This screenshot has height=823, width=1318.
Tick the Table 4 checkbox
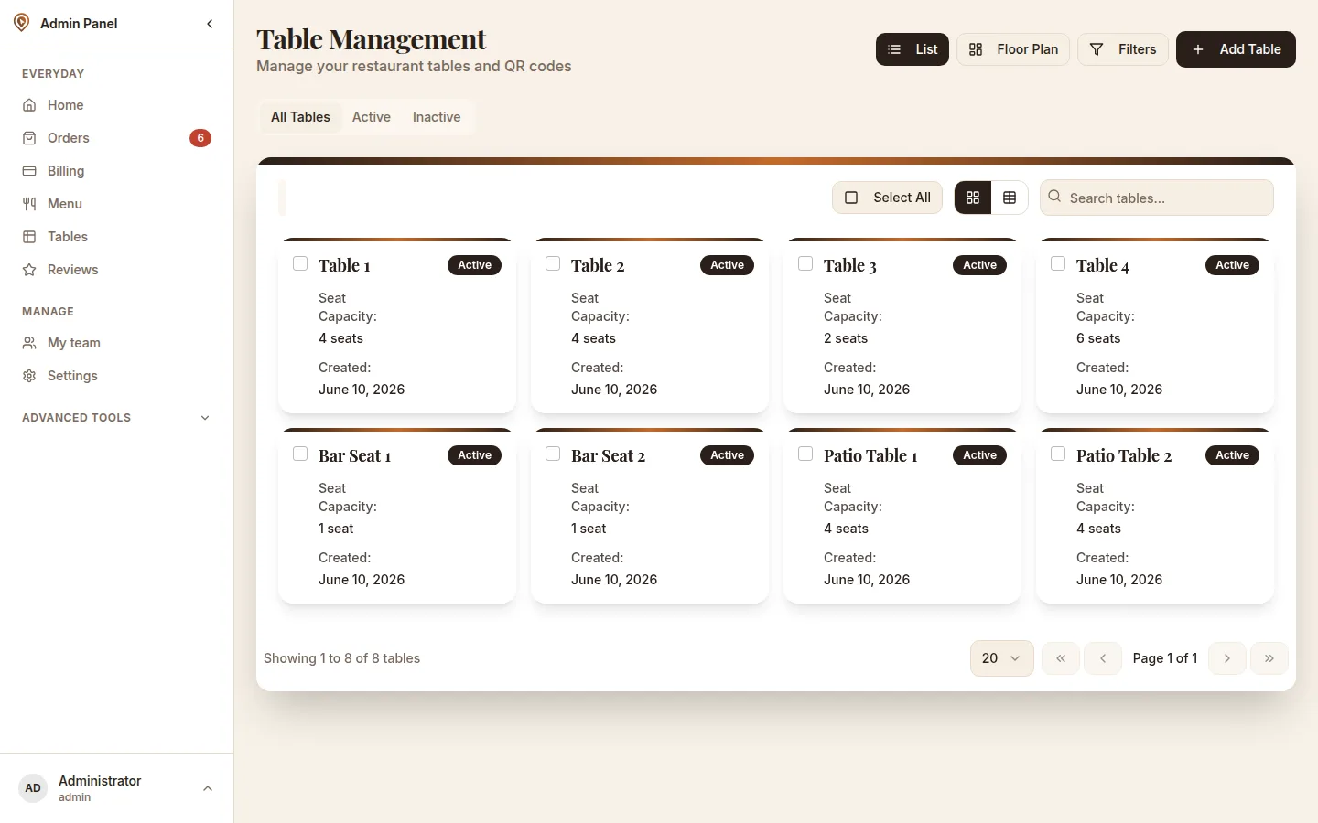click(1058, 263)
